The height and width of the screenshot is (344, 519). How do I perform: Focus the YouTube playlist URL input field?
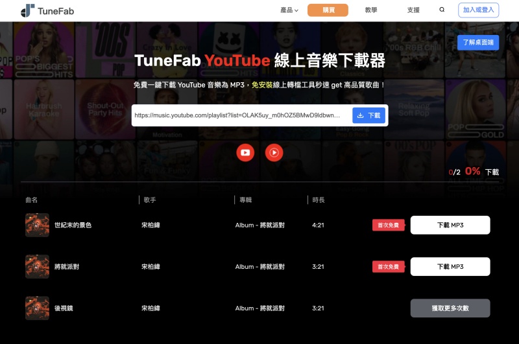(x=241, y=115)
